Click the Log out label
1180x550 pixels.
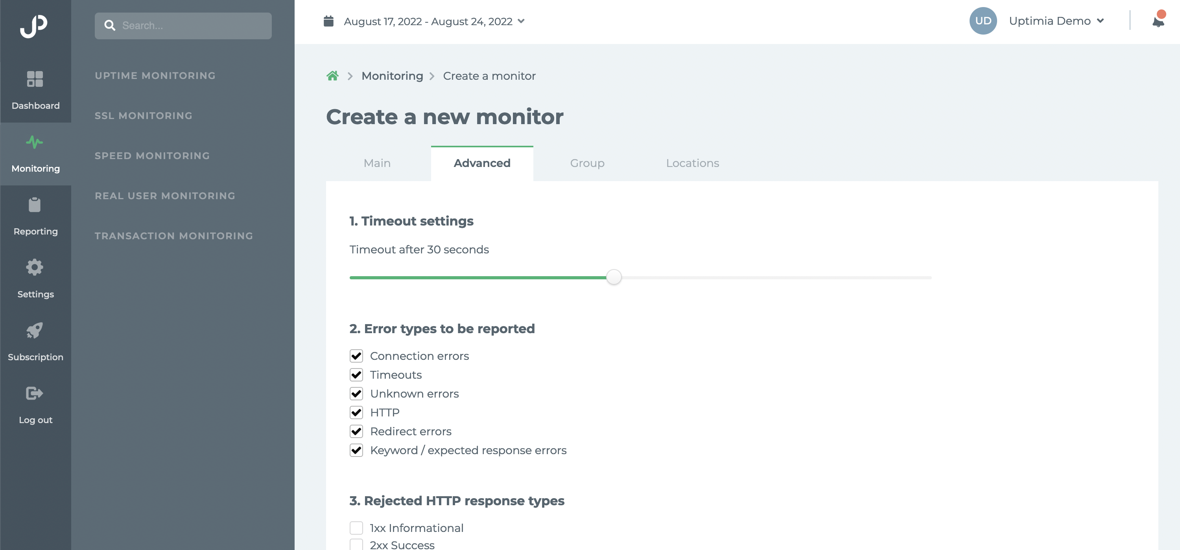pos(36,420)
